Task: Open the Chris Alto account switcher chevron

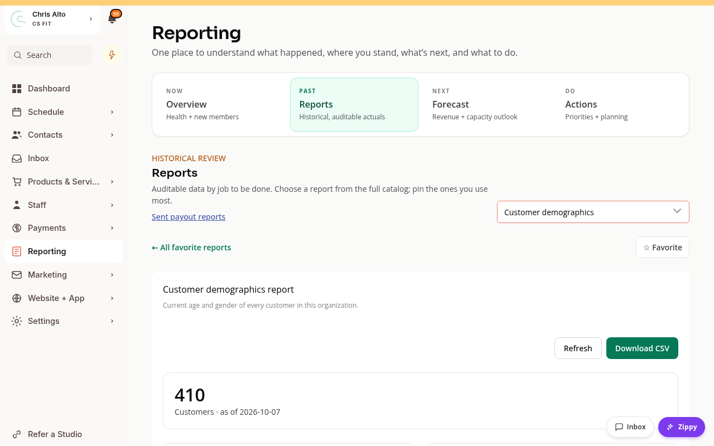Action: point(91,19)
